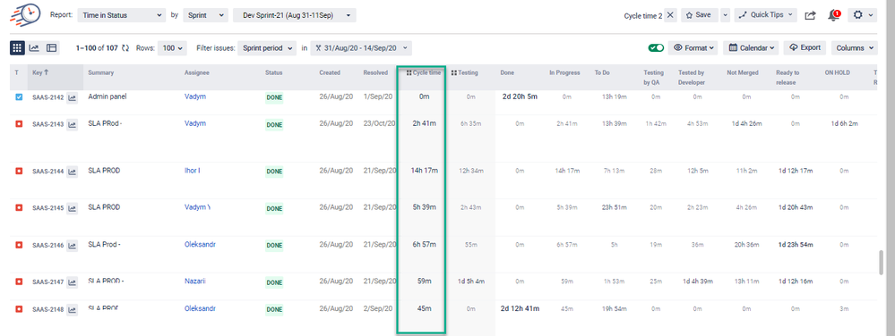Viewport: 895px width, 336px height.
Task: Click the refresh icon beside 107
Action: [125, 48]
